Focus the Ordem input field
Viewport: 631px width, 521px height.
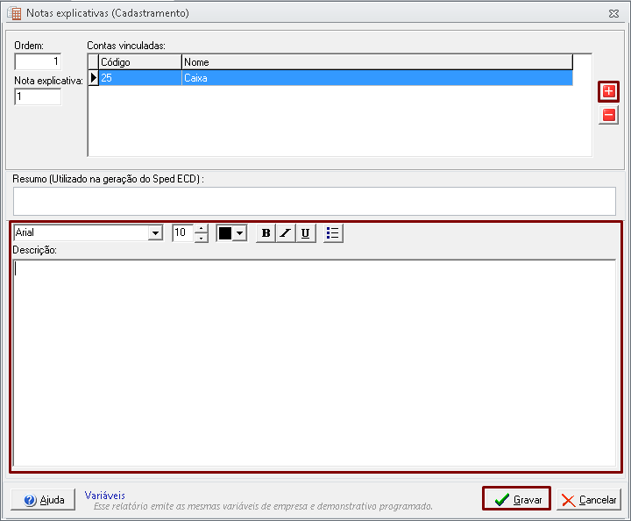(x=38, y=61)
